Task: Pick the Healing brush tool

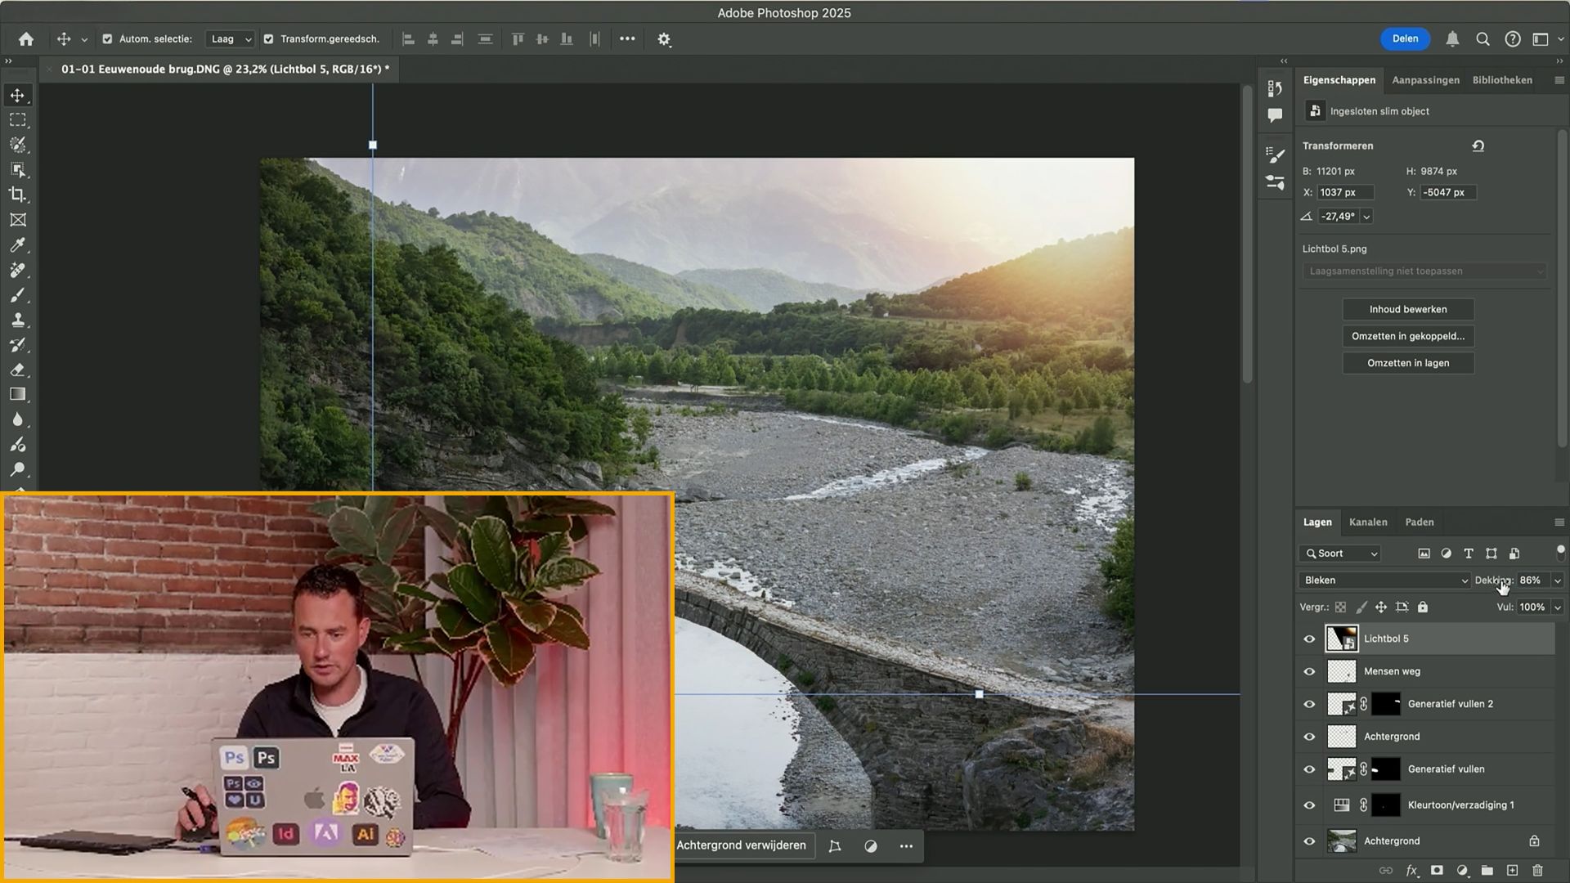Action: [19, 271]
